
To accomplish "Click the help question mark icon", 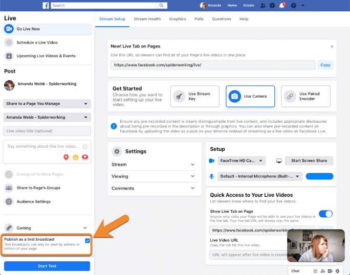I will point(293,6).
